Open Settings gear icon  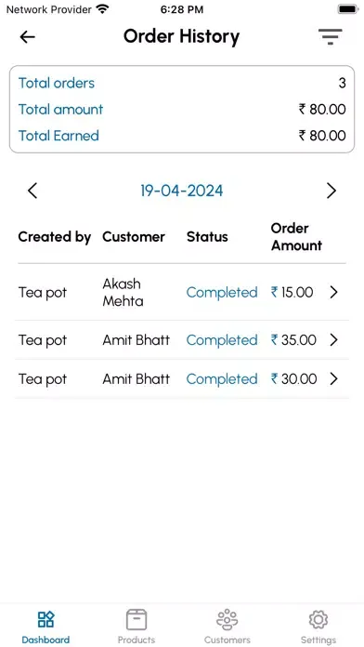pyautogui.click(x=318, y=619)
